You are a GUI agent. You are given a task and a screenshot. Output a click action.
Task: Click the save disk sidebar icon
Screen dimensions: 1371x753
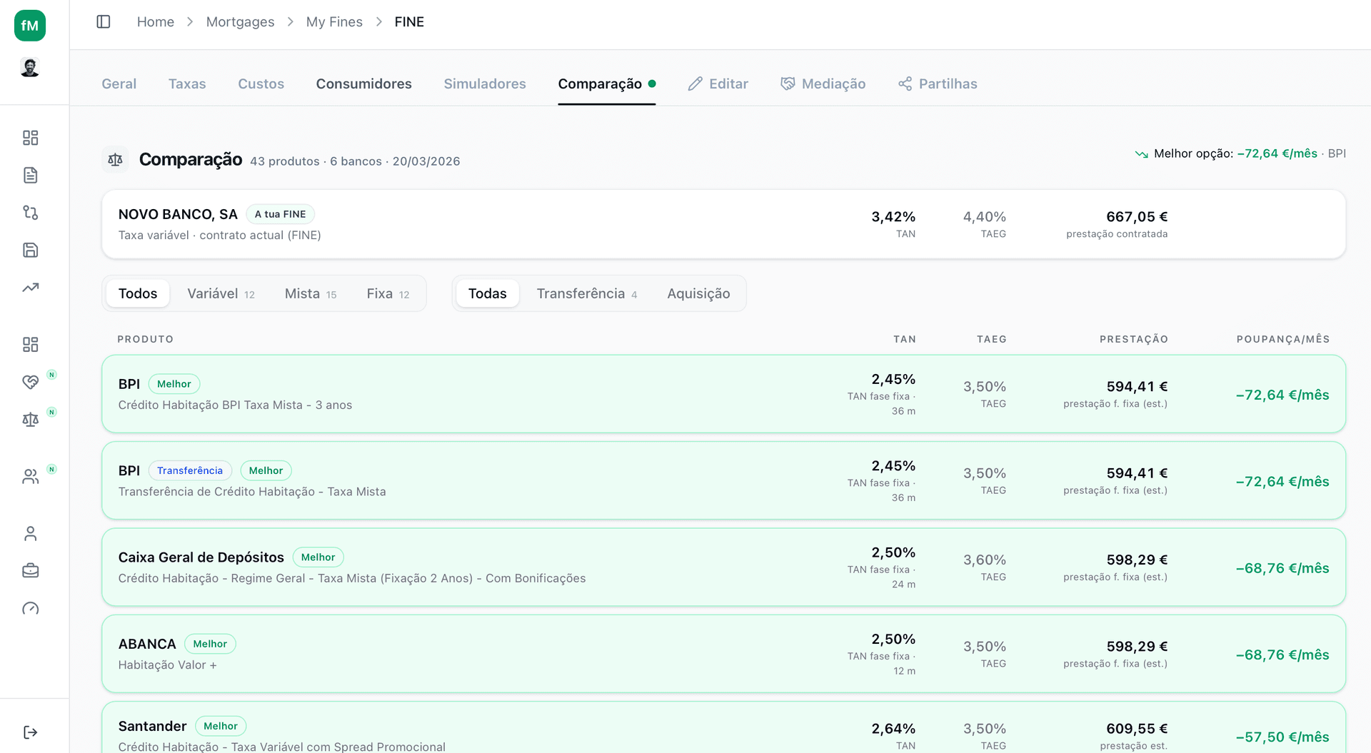coord(30,250)
